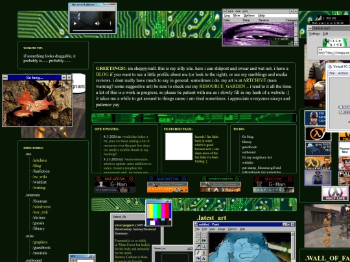
Task: Open the /artchive directory link
Action: point(40,160)
